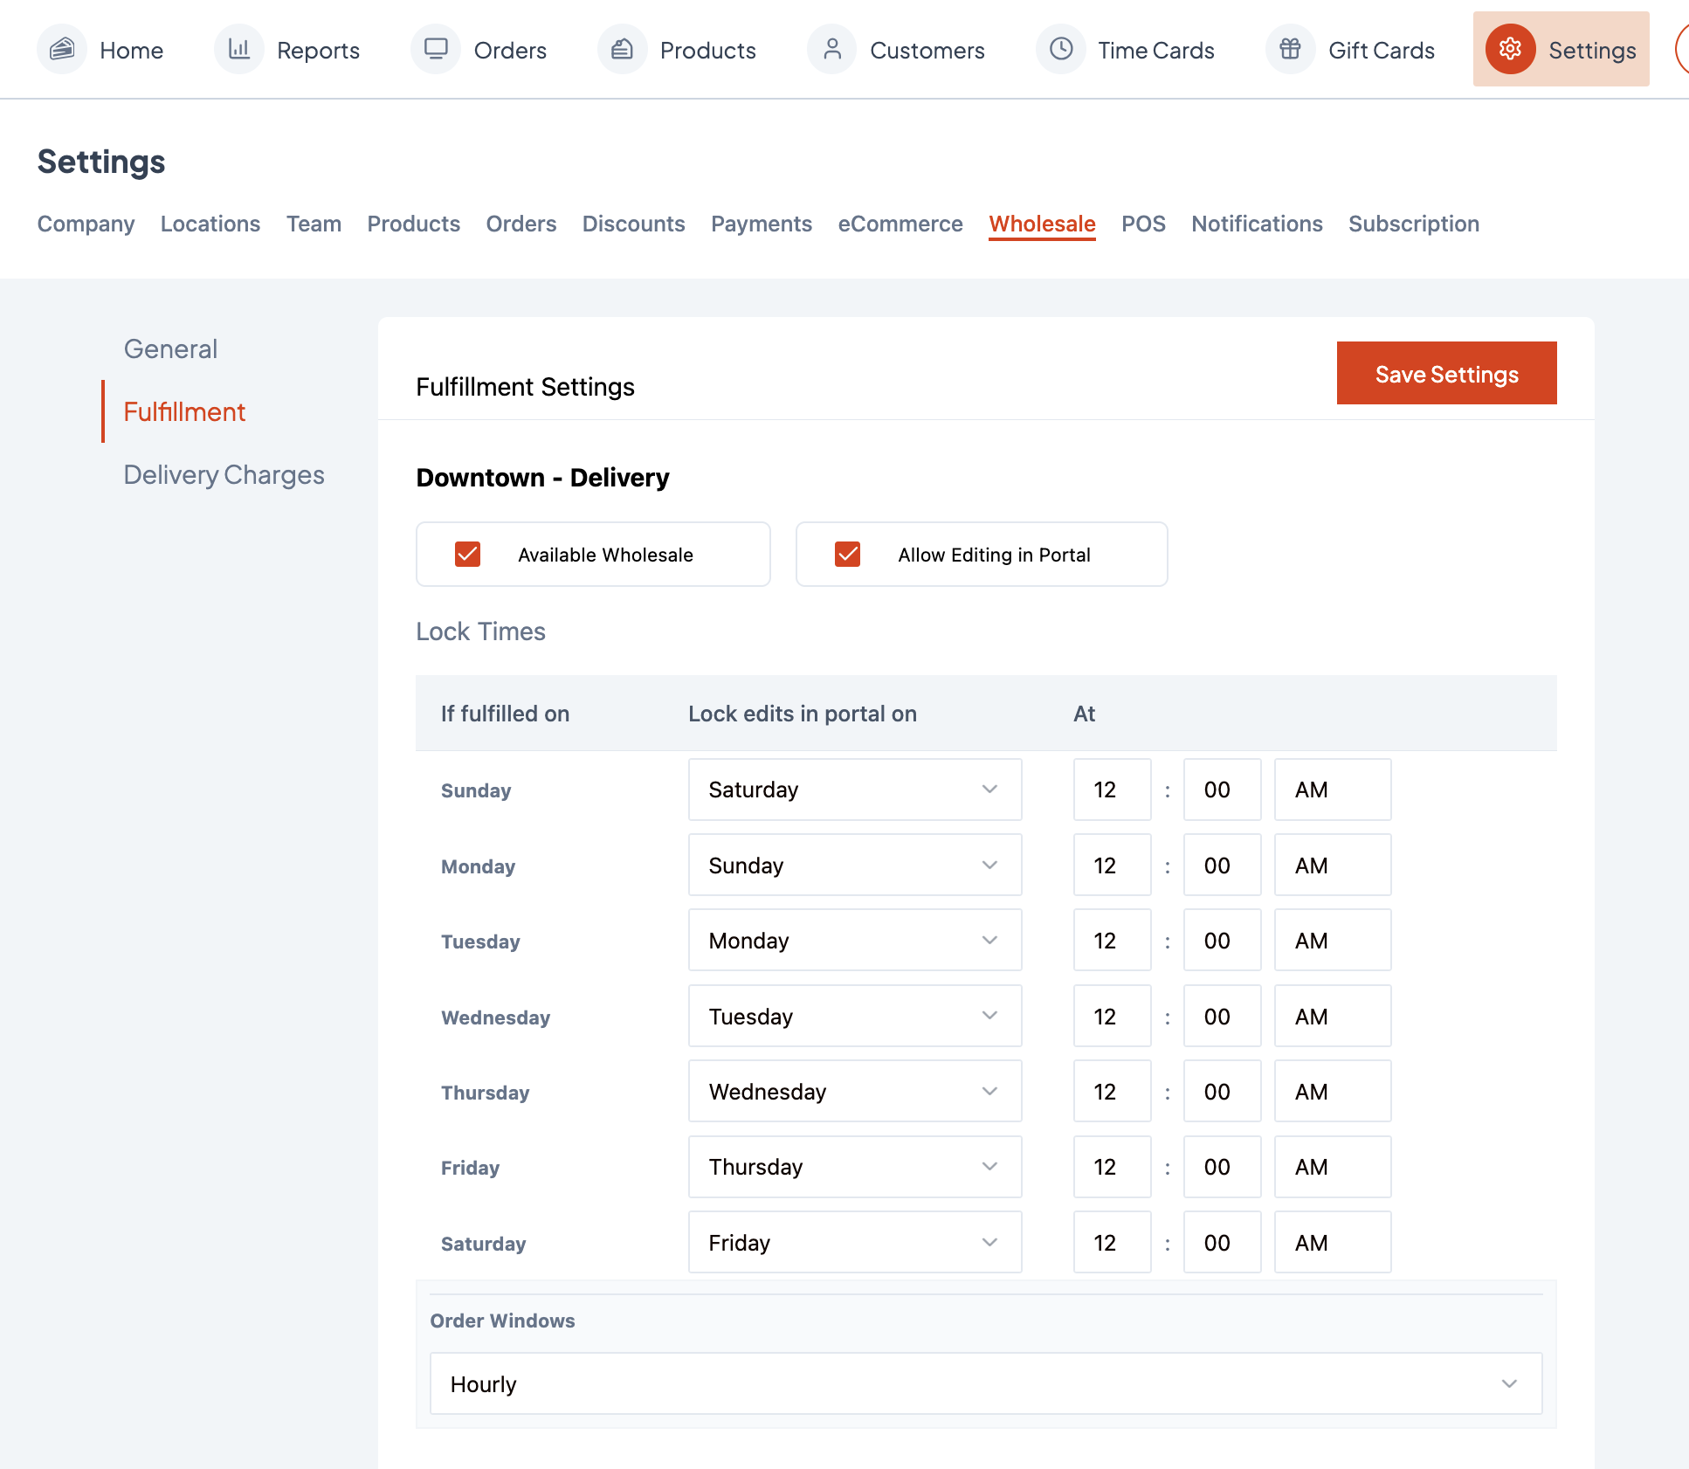The width and height of the screenshot is (1689, 1469).
Task: Open the Order Windows Hourly dropdown
Action: tap(985, 1384)
